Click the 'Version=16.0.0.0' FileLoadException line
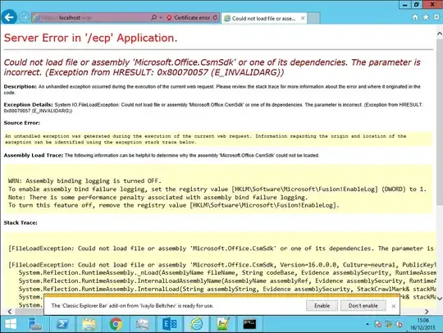This screenshot has height=333, width=443. coord(222,265)
